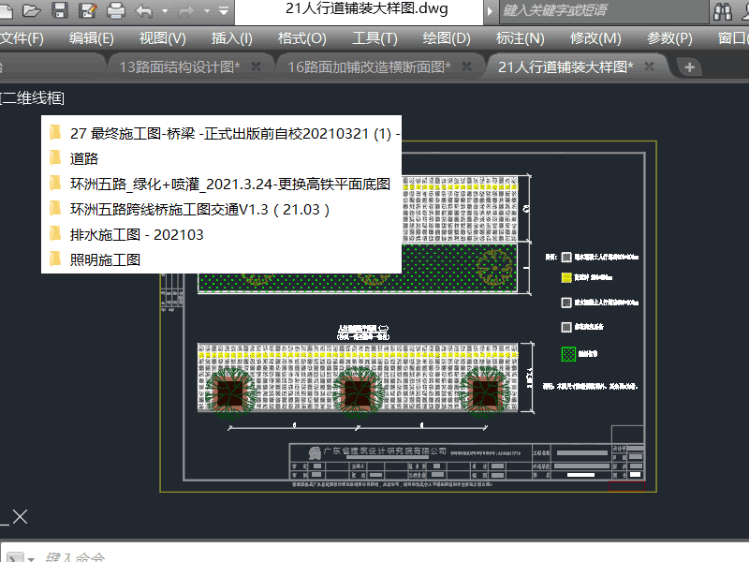The image size is (749, 562).
Task: Save the drawing with floppy disk icon
Action: point(60,10)
